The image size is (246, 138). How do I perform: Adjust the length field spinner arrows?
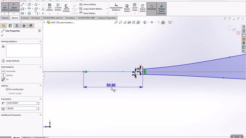click(x=38, y=103)
